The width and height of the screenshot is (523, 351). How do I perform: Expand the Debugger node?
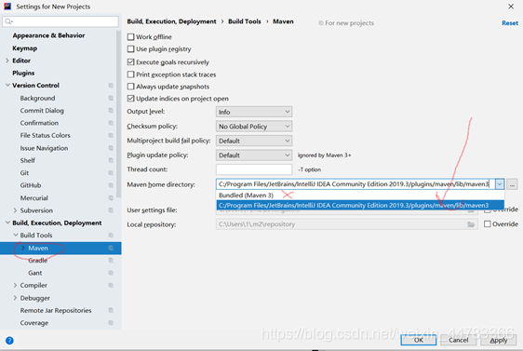click(15, 298)
